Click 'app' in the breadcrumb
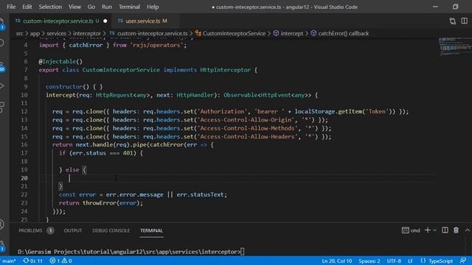This screenshot has height=265, width=472. 35,33
